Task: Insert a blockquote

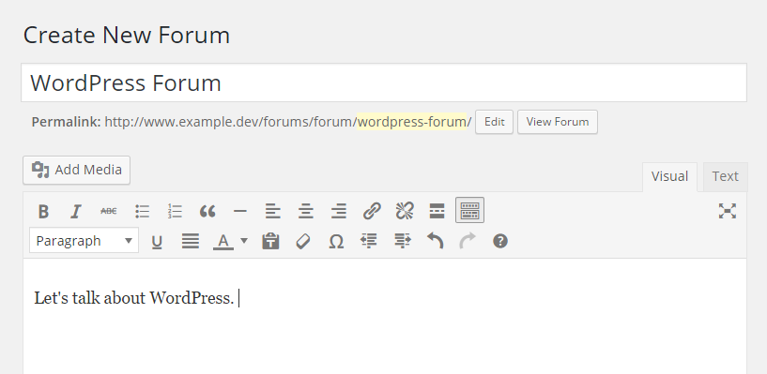Action: pos(207,212)
